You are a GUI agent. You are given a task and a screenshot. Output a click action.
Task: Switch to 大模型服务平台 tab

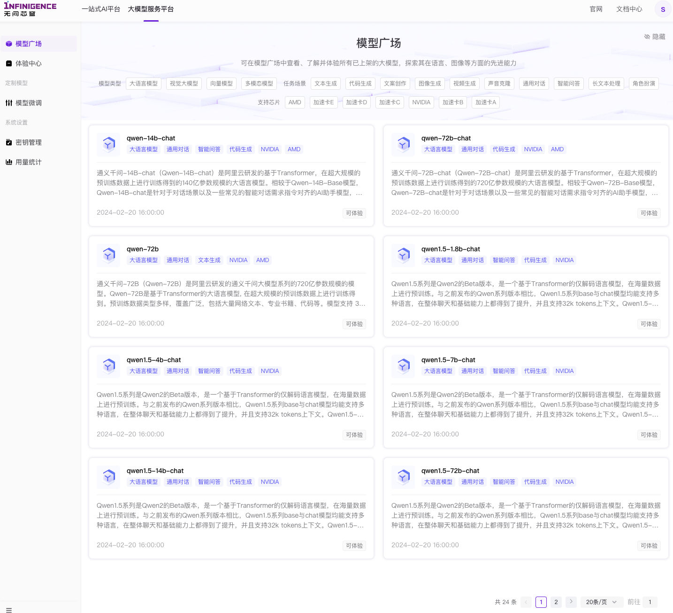151,9
